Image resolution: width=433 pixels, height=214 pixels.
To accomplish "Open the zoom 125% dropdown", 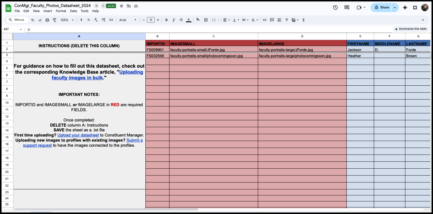I will coord(67,20).
